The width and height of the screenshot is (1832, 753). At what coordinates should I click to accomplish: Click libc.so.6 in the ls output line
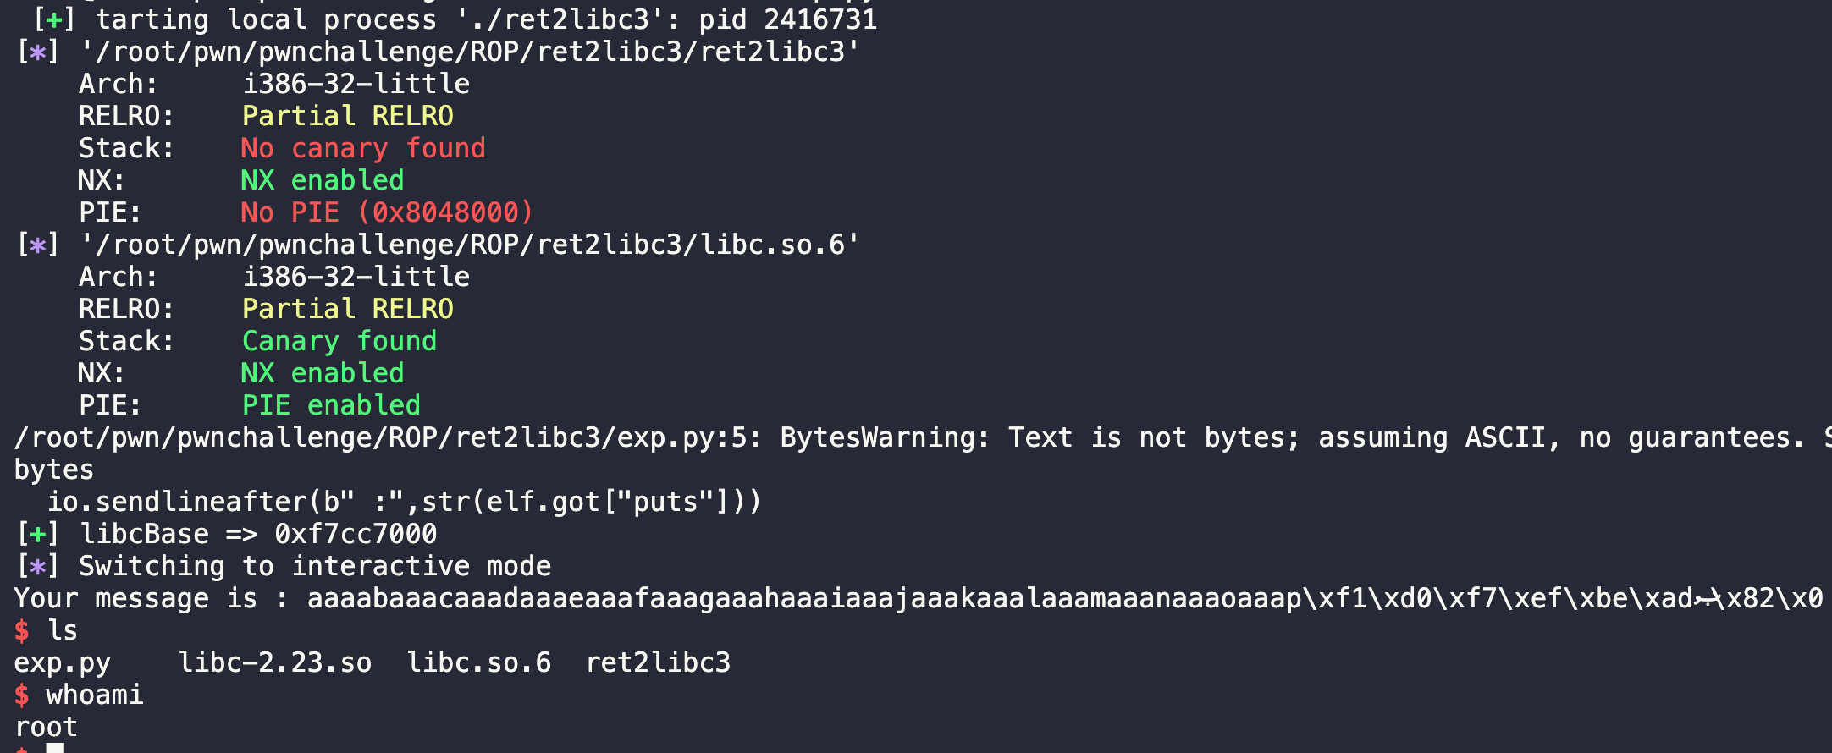pos(478,662)
